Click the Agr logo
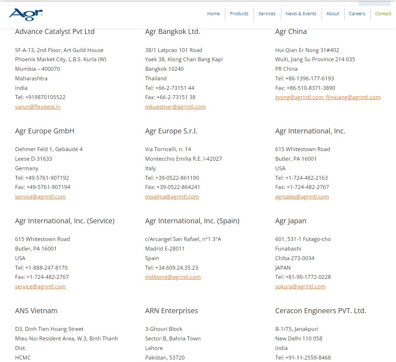The width and height of the screenshot is (396, 362). pyautogui.click(x=26, y=15)
